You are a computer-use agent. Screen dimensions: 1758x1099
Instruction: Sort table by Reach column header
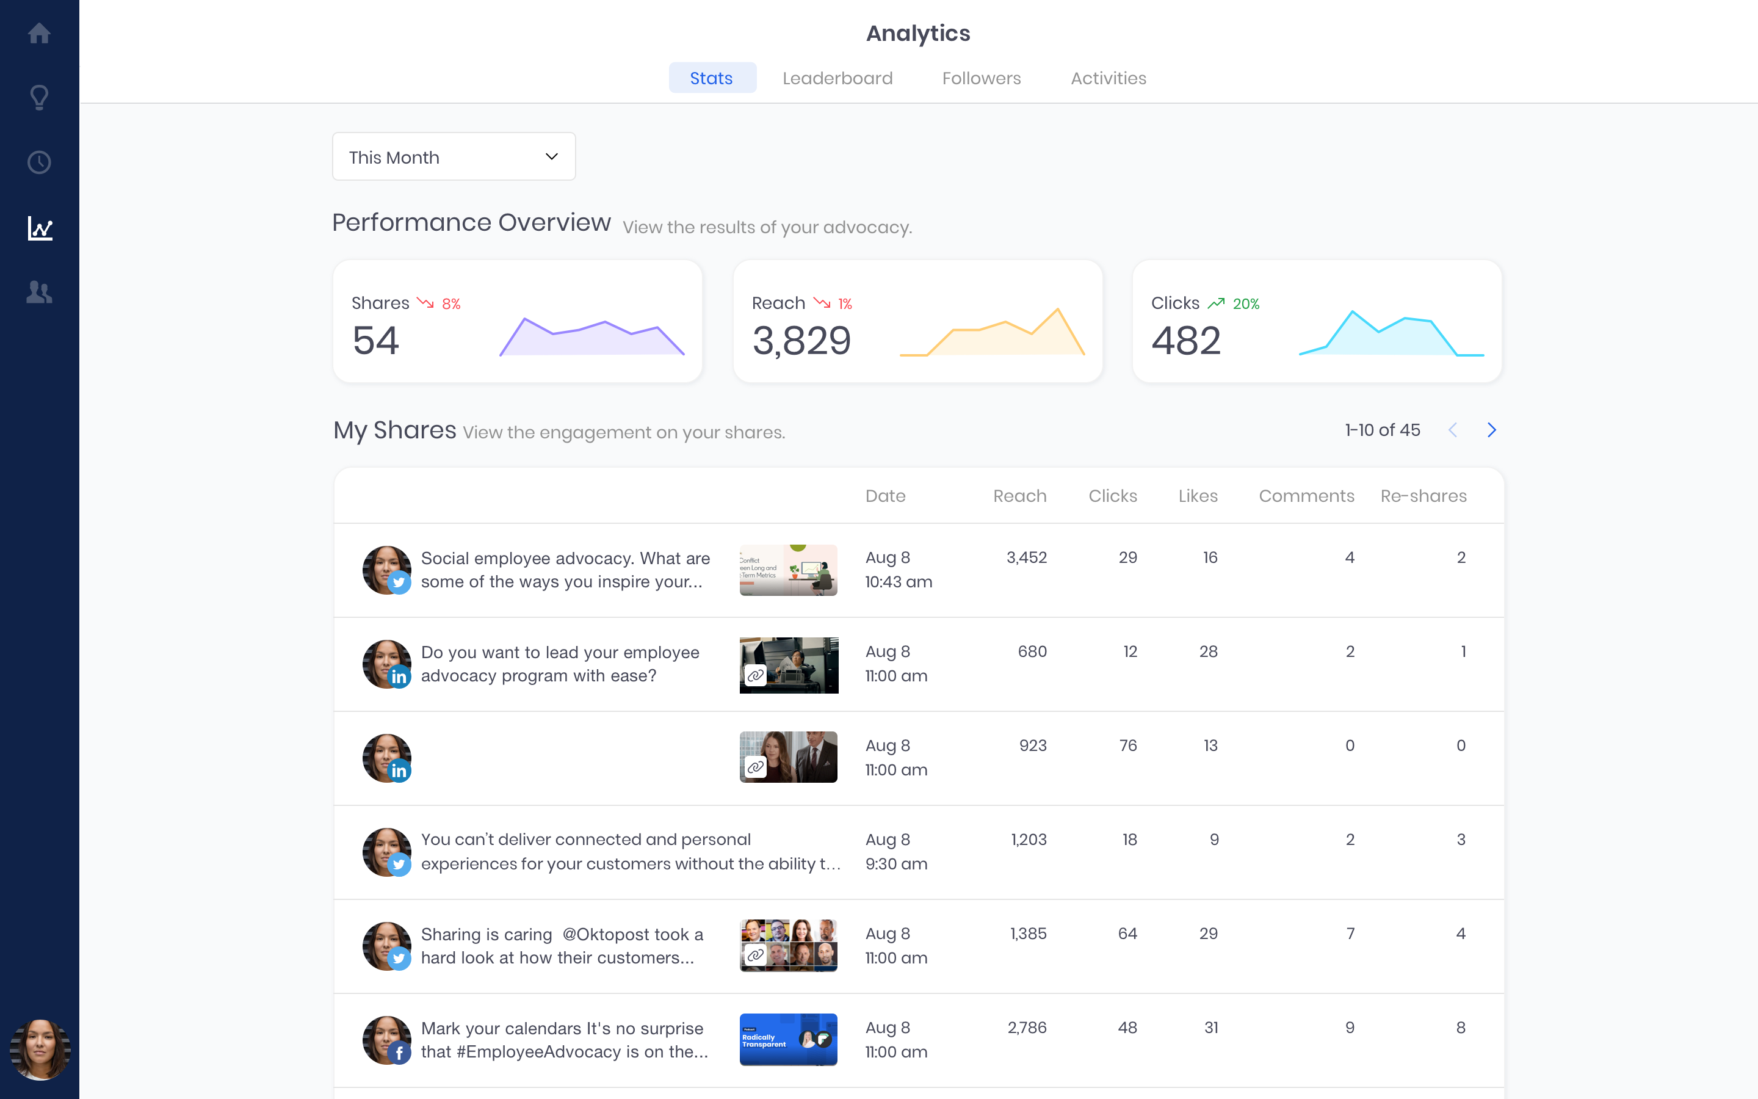click(x=1019, y=496)
